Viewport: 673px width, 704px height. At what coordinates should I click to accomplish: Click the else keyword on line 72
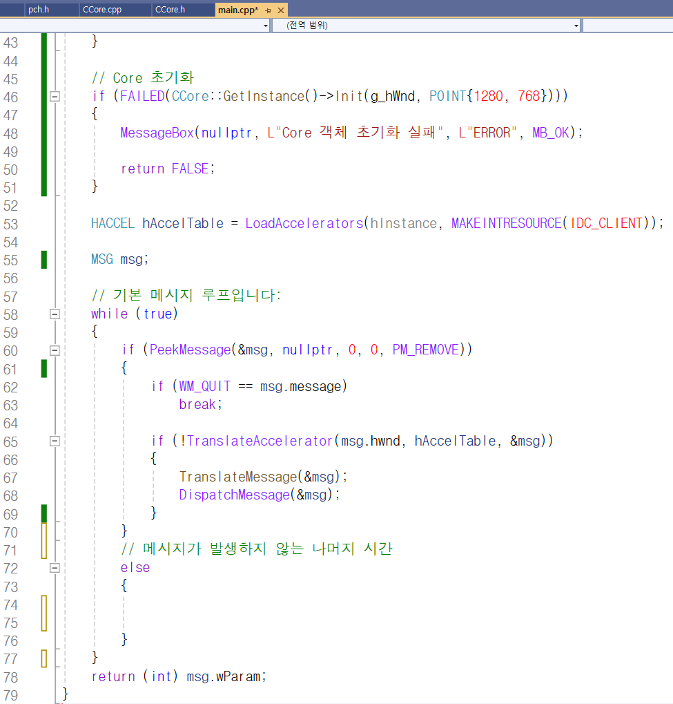pos(135,567)
